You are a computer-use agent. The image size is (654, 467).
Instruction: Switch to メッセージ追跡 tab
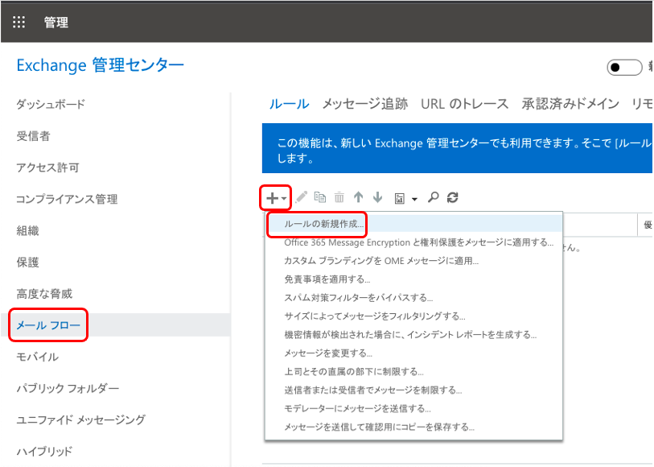[365, 104]
